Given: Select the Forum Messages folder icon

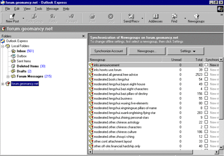Looking at the screenshot, I should point(13,76).
